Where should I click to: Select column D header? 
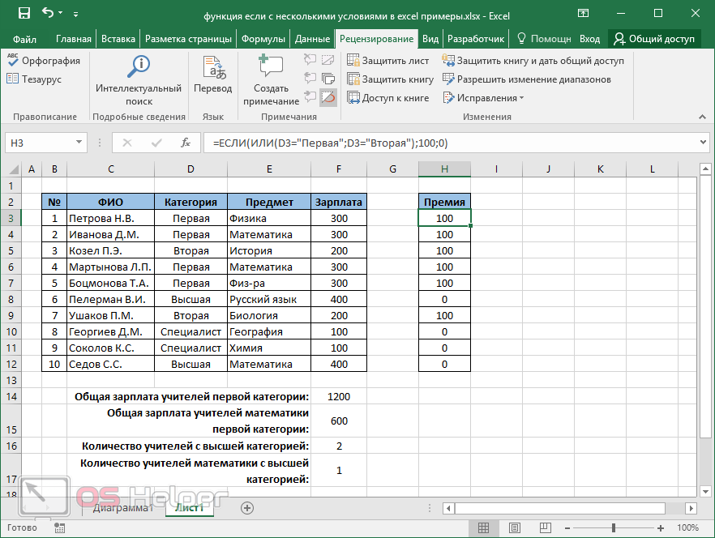pos(191,169)
